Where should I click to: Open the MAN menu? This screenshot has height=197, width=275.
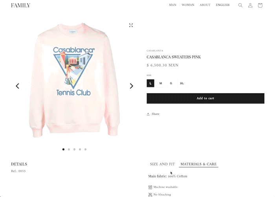point(172,5)
